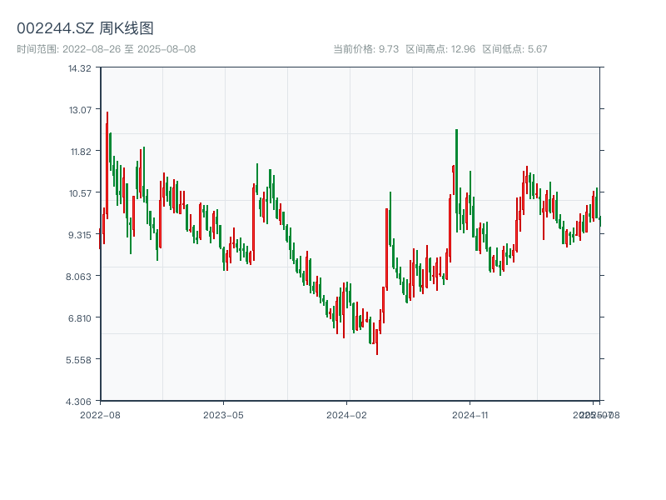This screenshot has height=500, width=666.
Task: Click the 2023-05 x-axis date label
Action: tap(223, 414)
